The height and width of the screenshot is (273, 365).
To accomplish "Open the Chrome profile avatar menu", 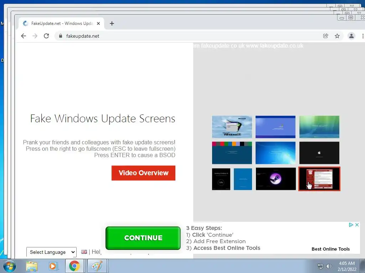I will click(x=351, y=36).
